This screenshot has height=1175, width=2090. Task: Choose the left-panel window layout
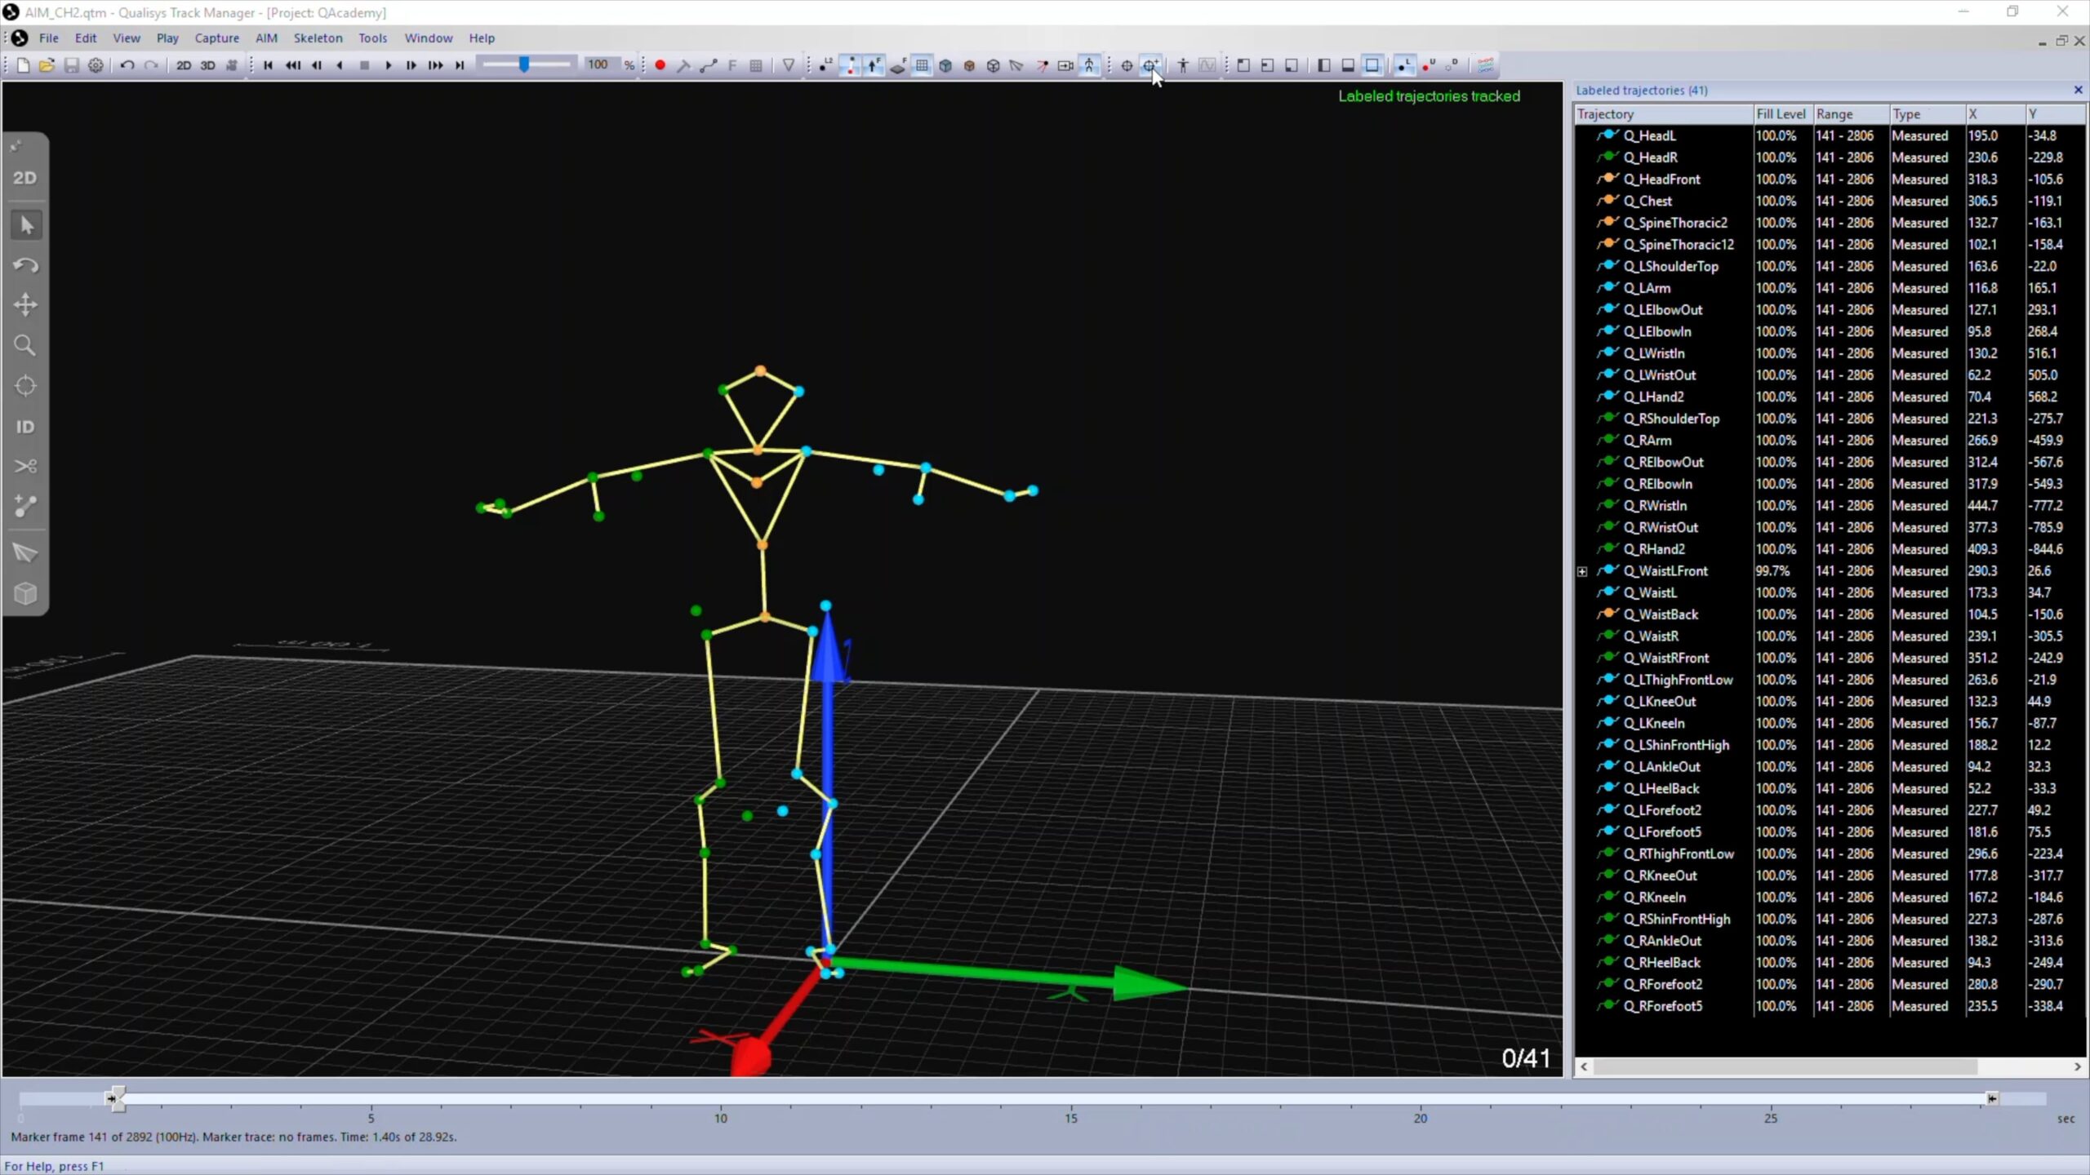click(1324, 65)
